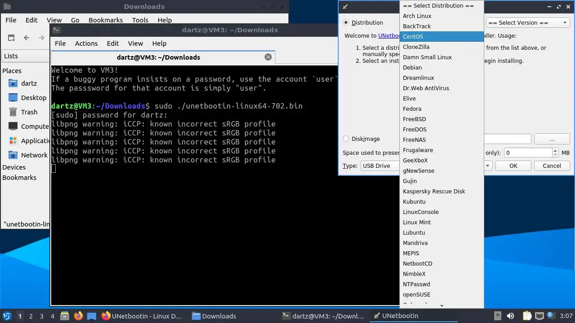This screenshot has width=575, height=323.
Task: Open Select Version dropdown in UNetbootin
Action: (528, 22)
